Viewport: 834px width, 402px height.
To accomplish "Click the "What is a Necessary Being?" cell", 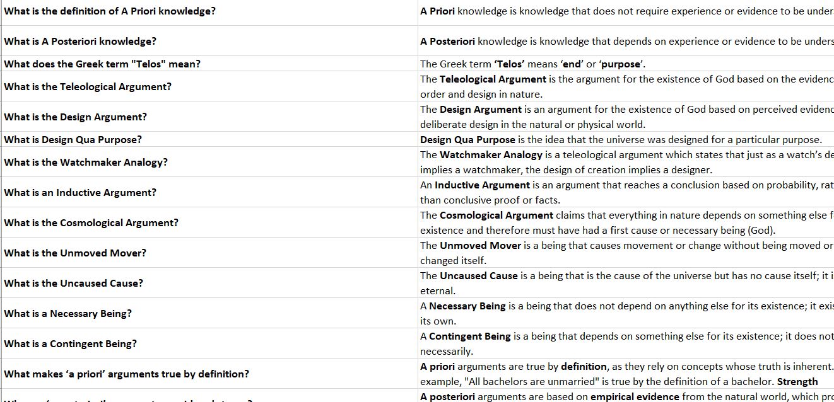I will pyautogui.click(x=68, y=314).
